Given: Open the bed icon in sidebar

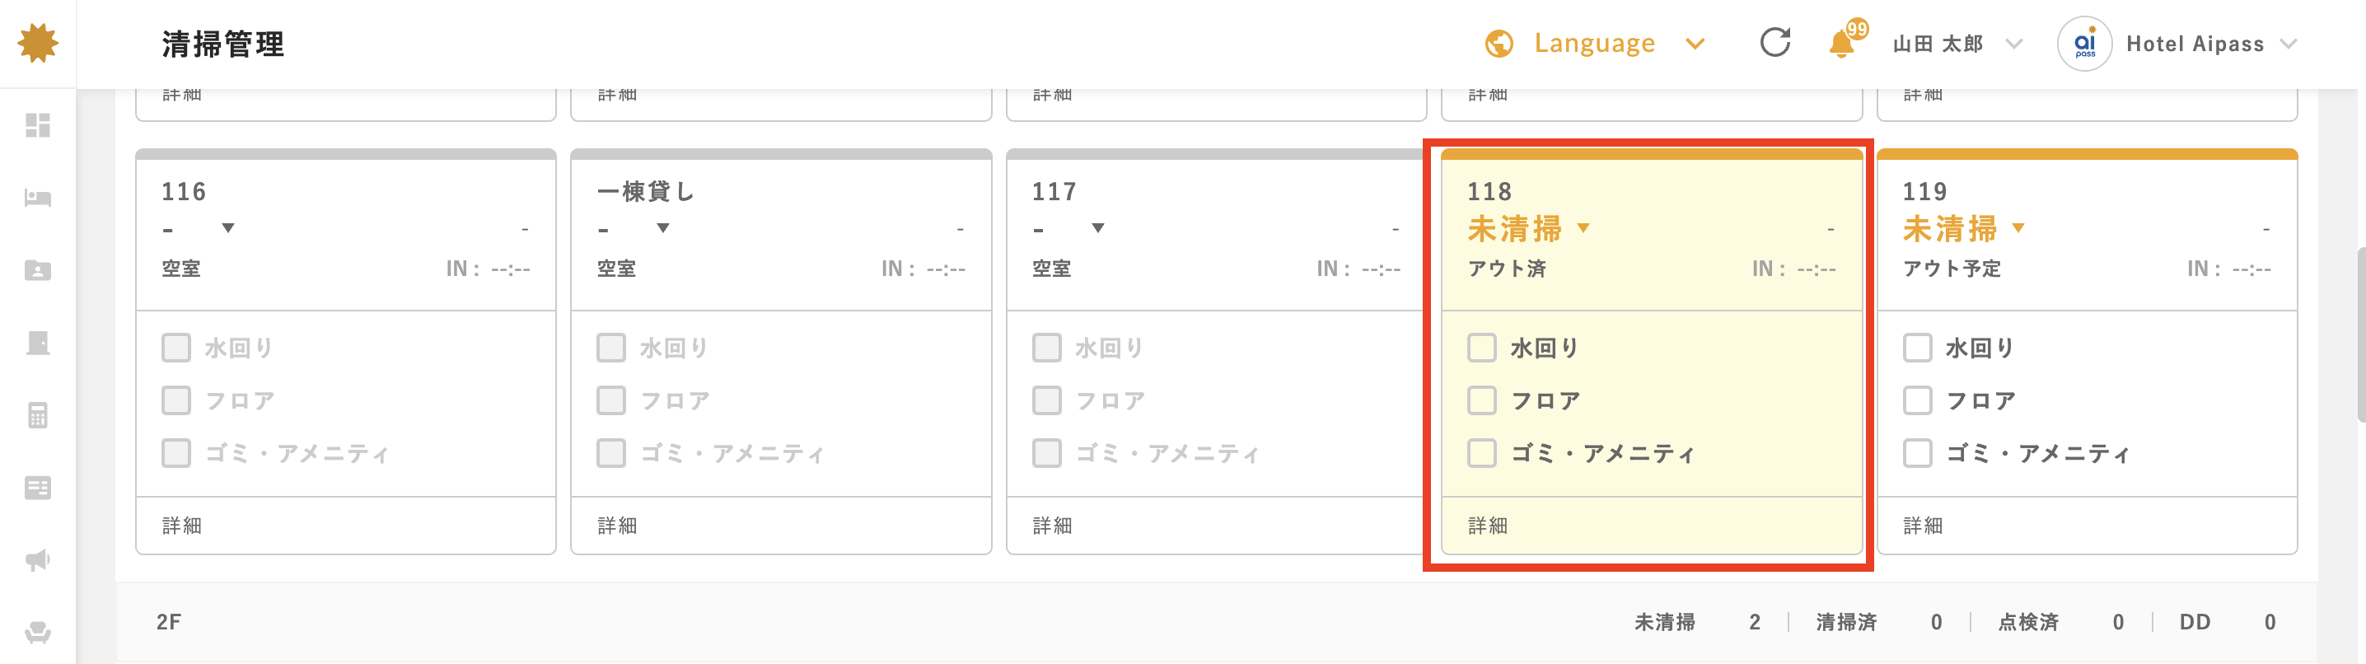Looking at the screenshot, I should 38,198.
